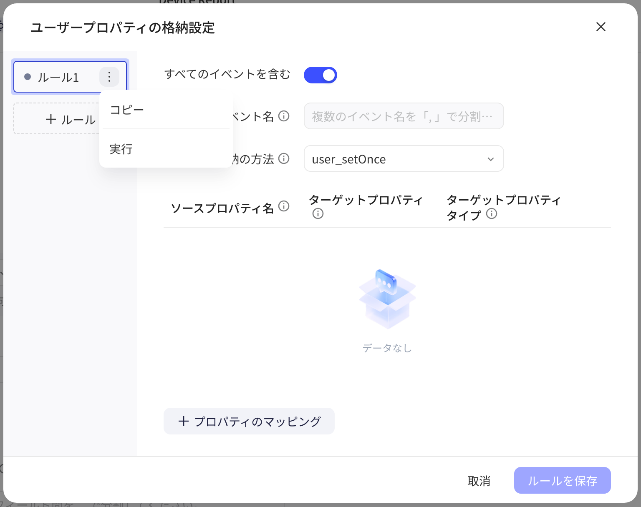The image size is (641, 507).
Task: Choose 実行 from the rule menu
Action: (166, 149)
